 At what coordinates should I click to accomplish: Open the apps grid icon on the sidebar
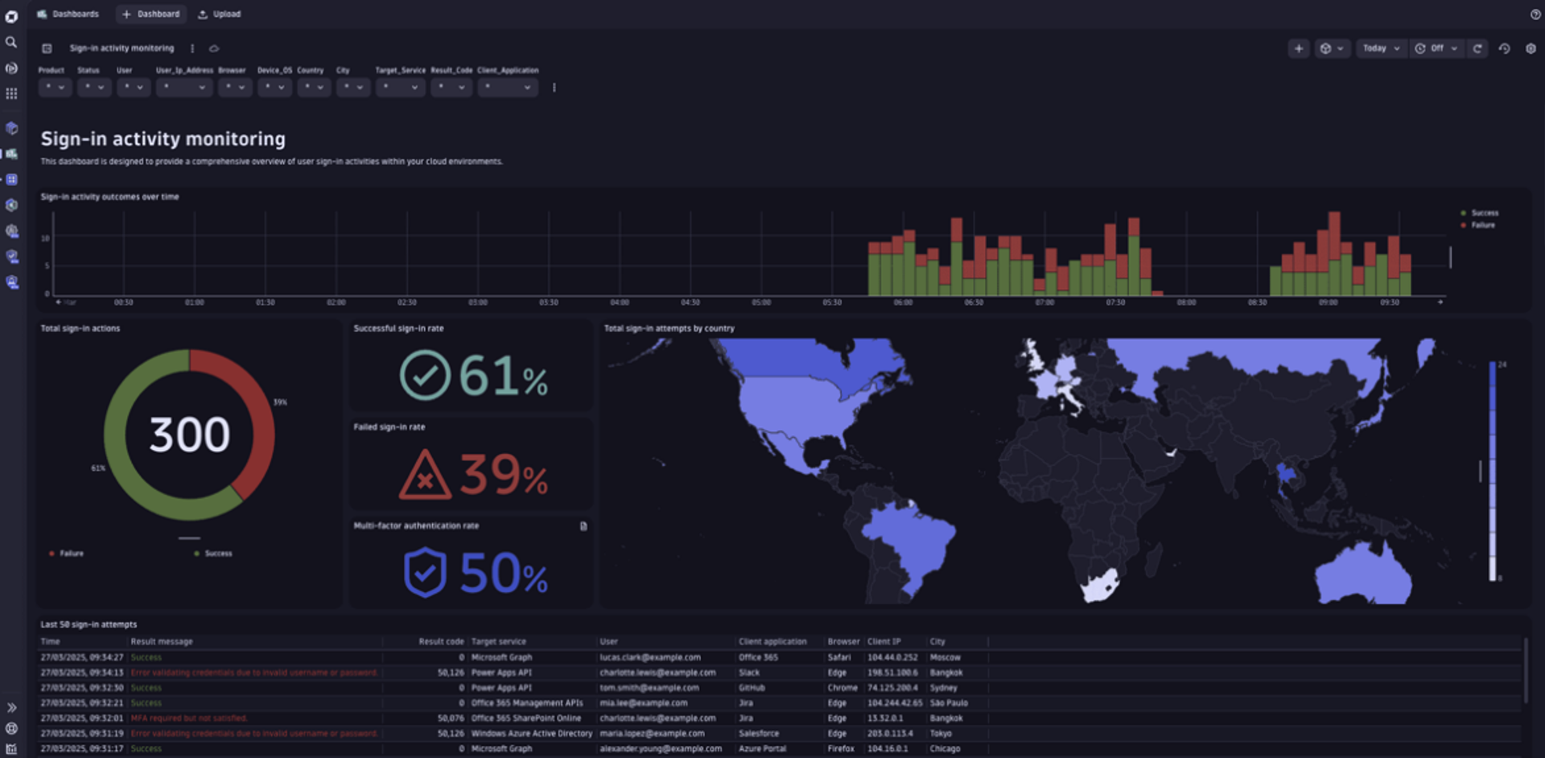pos(11,93)
